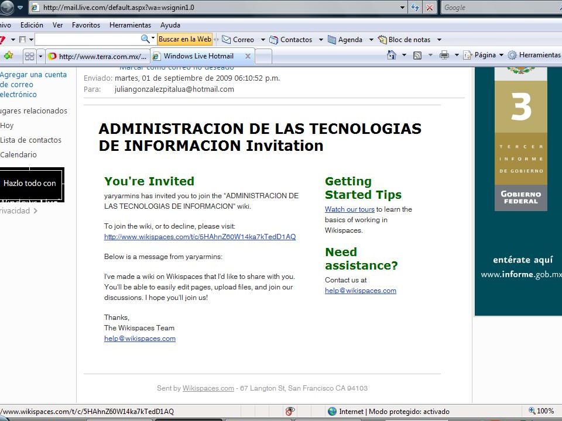Click the Hazlo todo con banner
The image size is (562, 421).
[32, 184]
